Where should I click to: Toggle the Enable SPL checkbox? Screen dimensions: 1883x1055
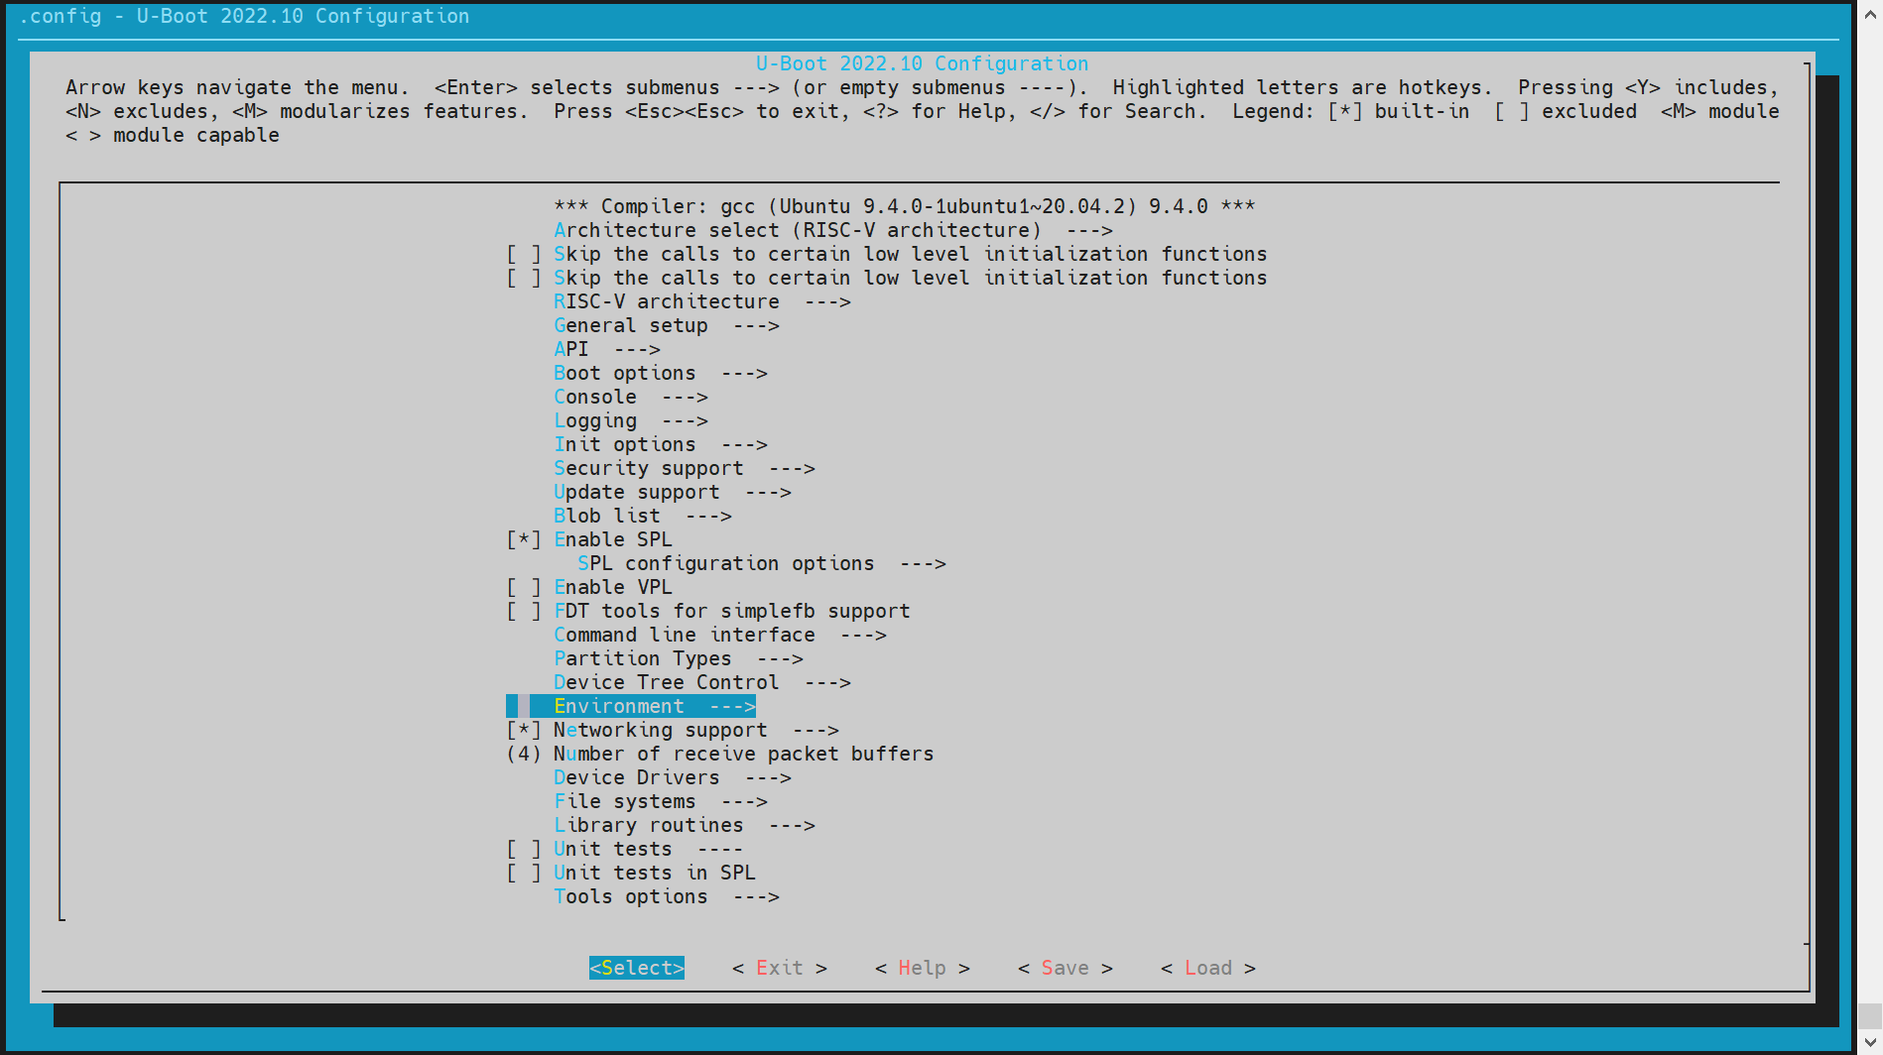coord(524,539)
